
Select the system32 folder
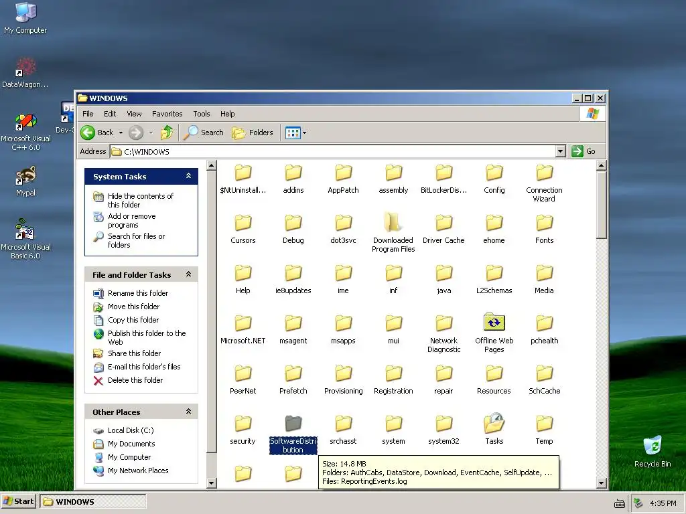(x=443, y=429)
